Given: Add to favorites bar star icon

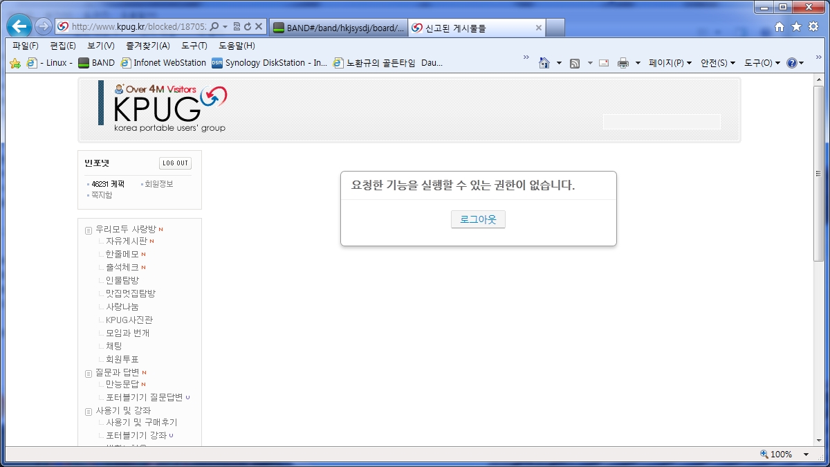Looking at the screenshot, I should point(15,63).
